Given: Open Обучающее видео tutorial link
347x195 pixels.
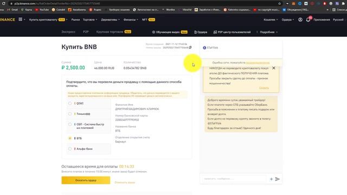Looking at the screenshot, I should click(170, 32).
